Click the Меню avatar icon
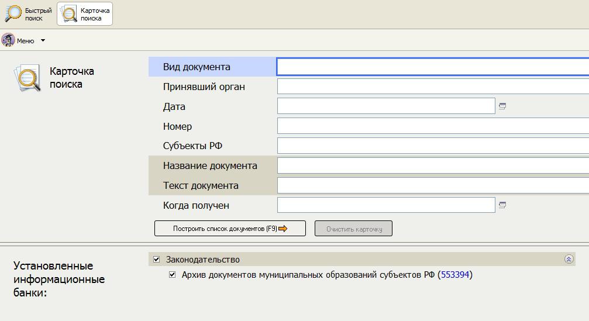This screenshot has height=321, width=589. [x=8, y=40]
